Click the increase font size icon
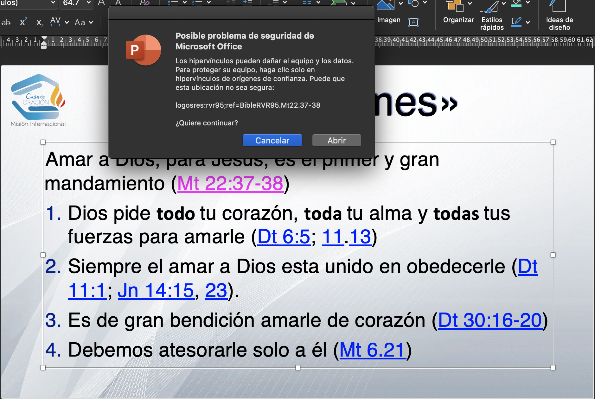 pyautogui.click(x=101, y=3)
